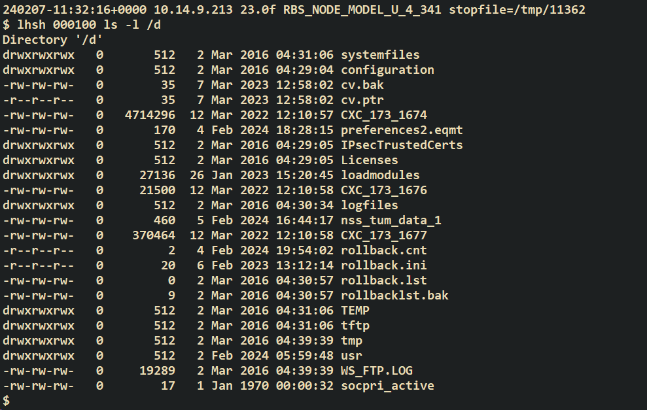Select the configuration directory entry
The image size is (647, 410).
(x=387, y=70)
